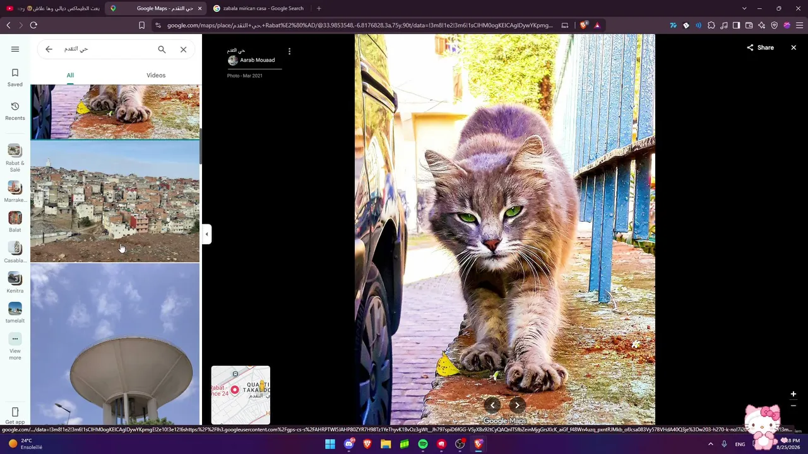Go back using search box arrow
This screenshot has height=454, width=808.
[49, 49]
